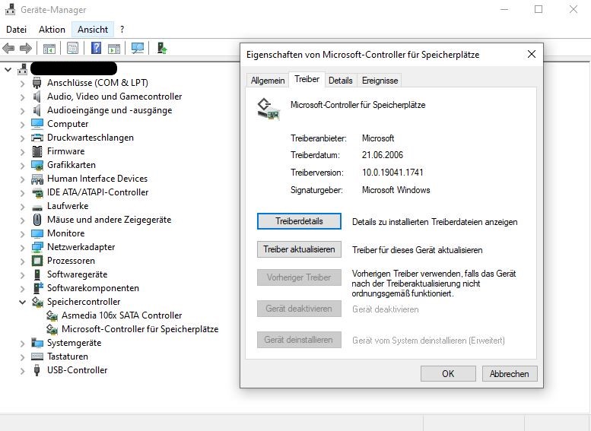This screenshot has height=431, width=591.
Task: Click the Grafikkarten display adapter icon
Action: 37,165
